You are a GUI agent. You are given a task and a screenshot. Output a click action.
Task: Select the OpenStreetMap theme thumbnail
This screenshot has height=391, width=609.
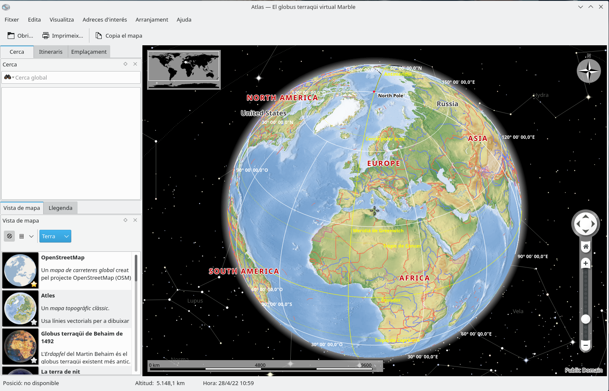(x=20, y=270)
